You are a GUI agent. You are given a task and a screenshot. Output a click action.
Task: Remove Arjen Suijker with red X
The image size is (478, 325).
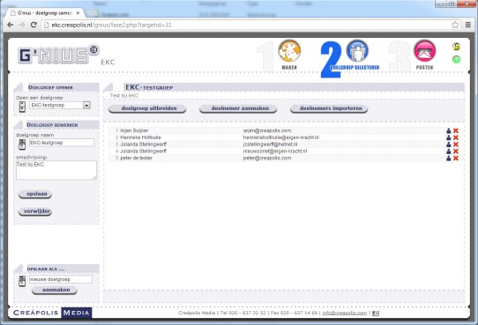pyautogui.click(x=456, y=130)
